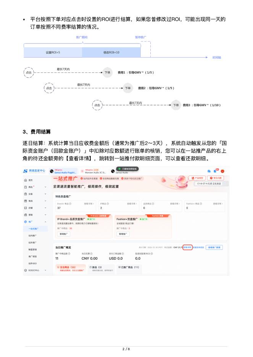Select 站外SEO in the sidebar
253x357 pixels.
[32, 264]
